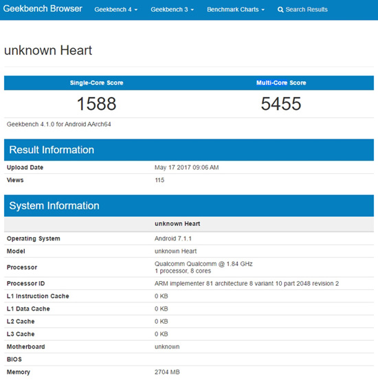
Task: Click the System Information section header
Action: (x=189, y=205)
